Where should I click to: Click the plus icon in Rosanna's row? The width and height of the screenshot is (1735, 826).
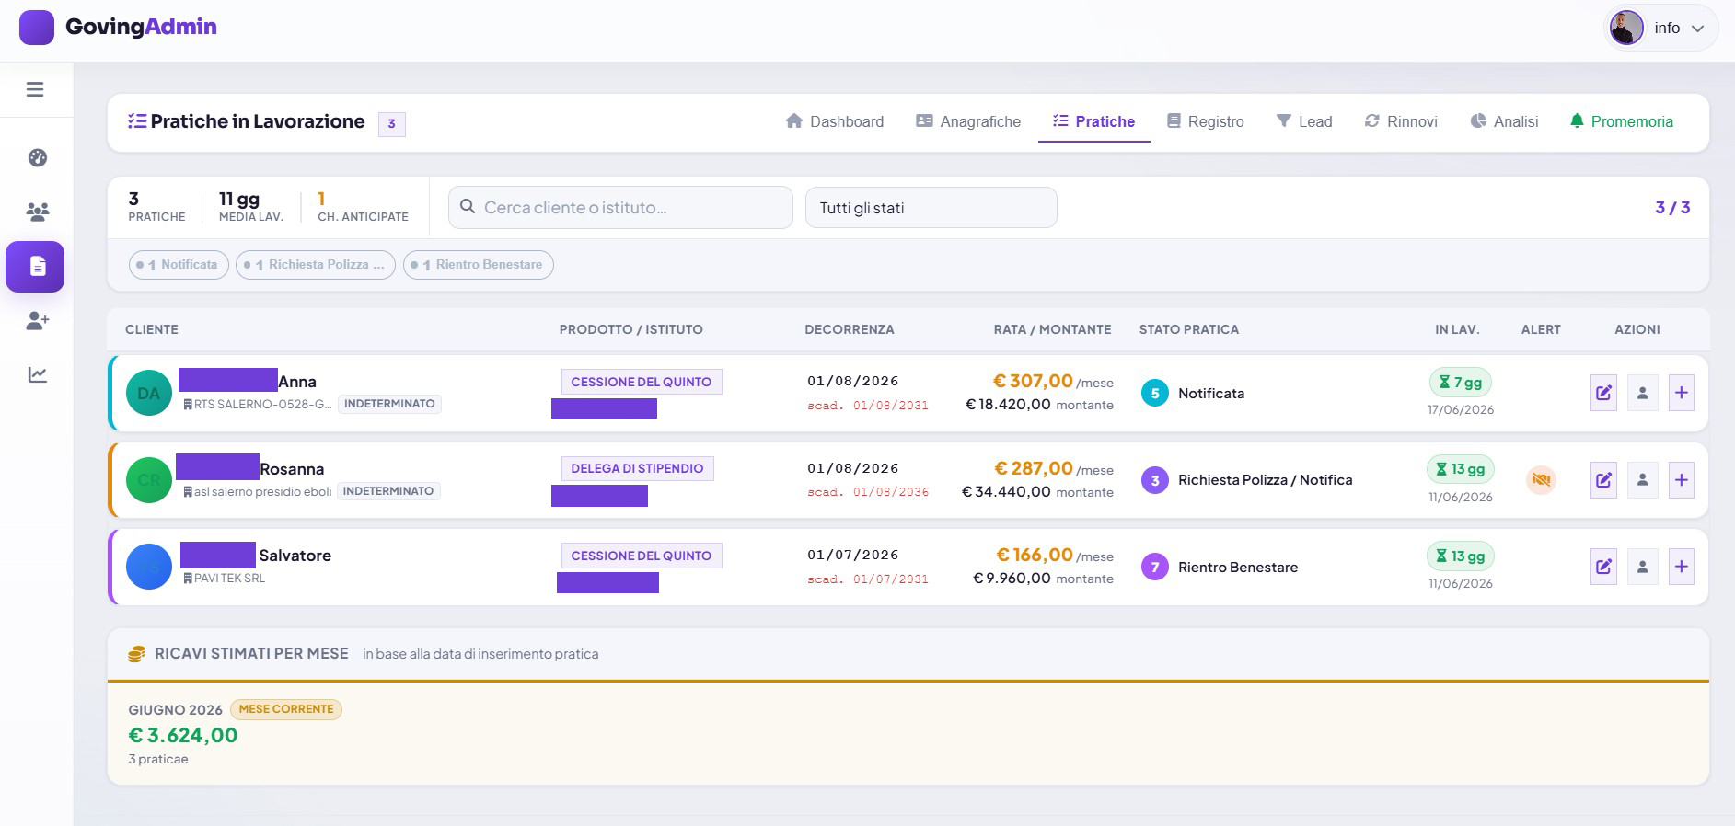point(1681,480)
